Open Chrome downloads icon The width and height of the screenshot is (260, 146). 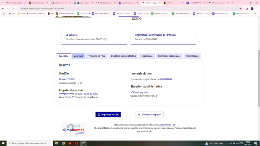tap(247, 9)
